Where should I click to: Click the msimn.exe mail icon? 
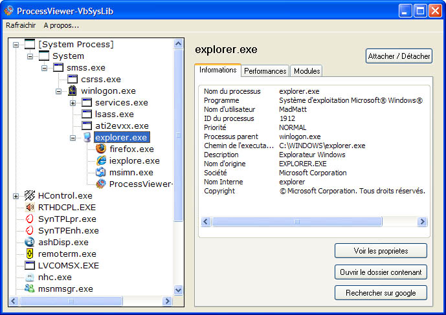[x=101, y=172]
